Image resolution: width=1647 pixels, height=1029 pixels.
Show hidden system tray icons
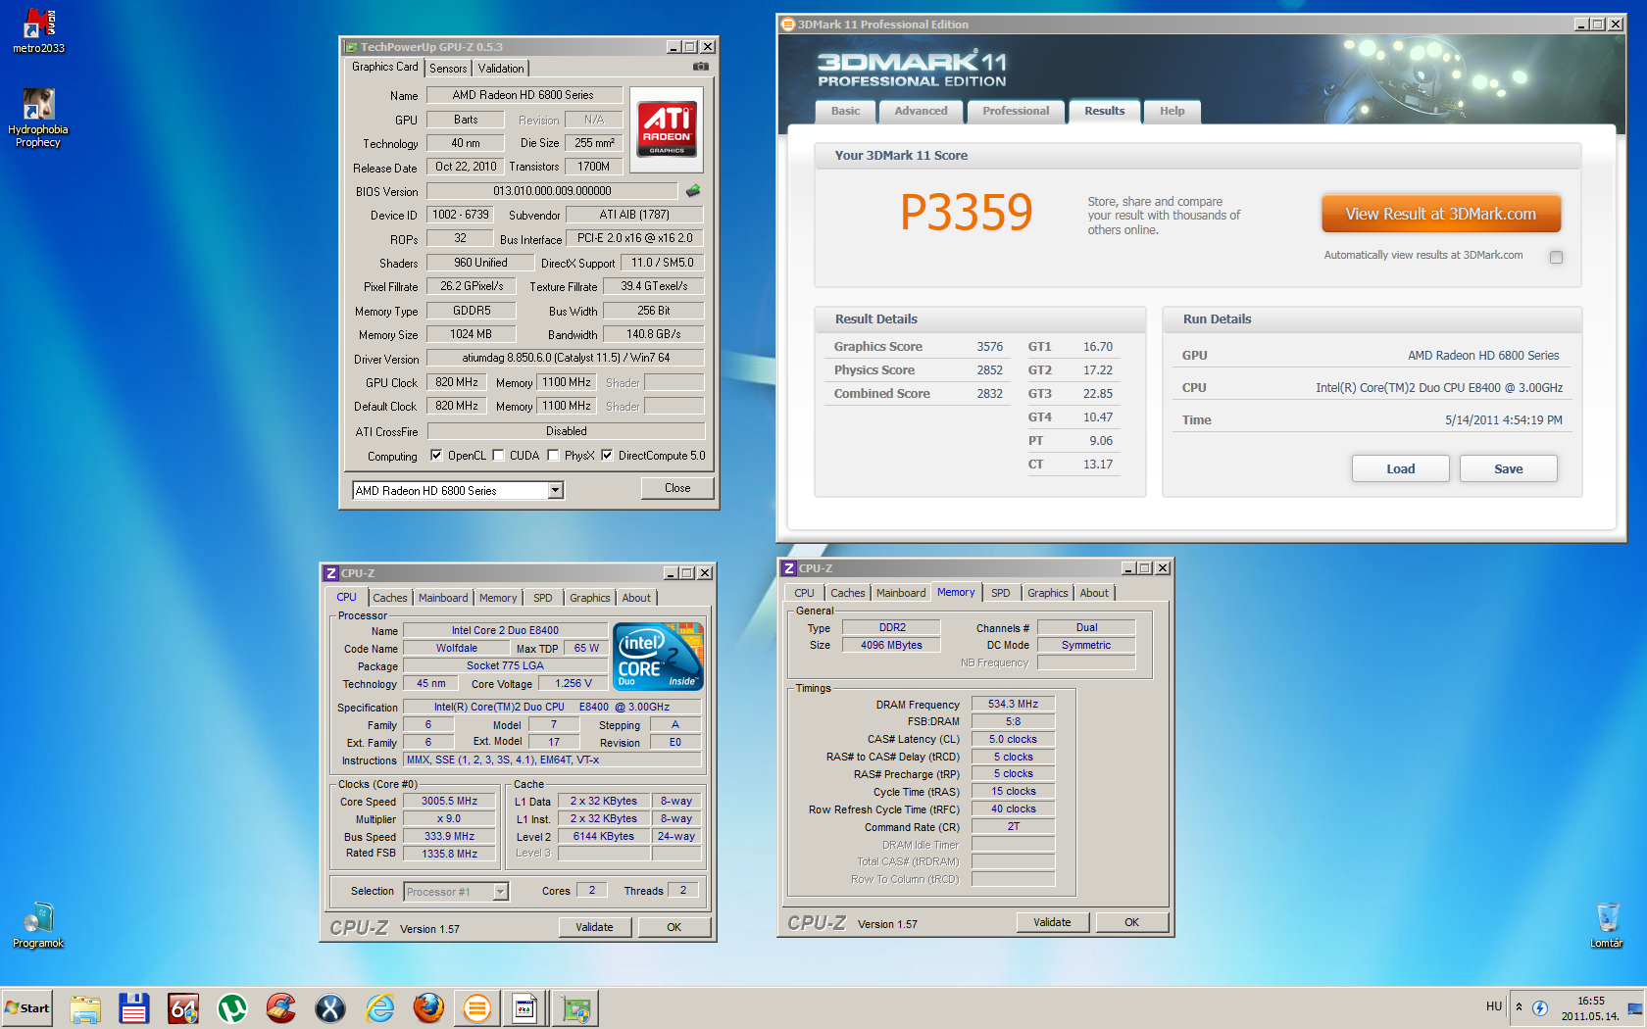tap(1519, 1006)
